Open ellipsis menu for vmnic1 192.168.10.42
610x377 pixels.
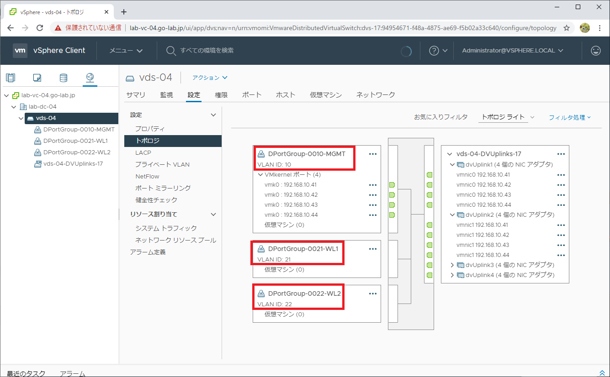click(561, 235)
